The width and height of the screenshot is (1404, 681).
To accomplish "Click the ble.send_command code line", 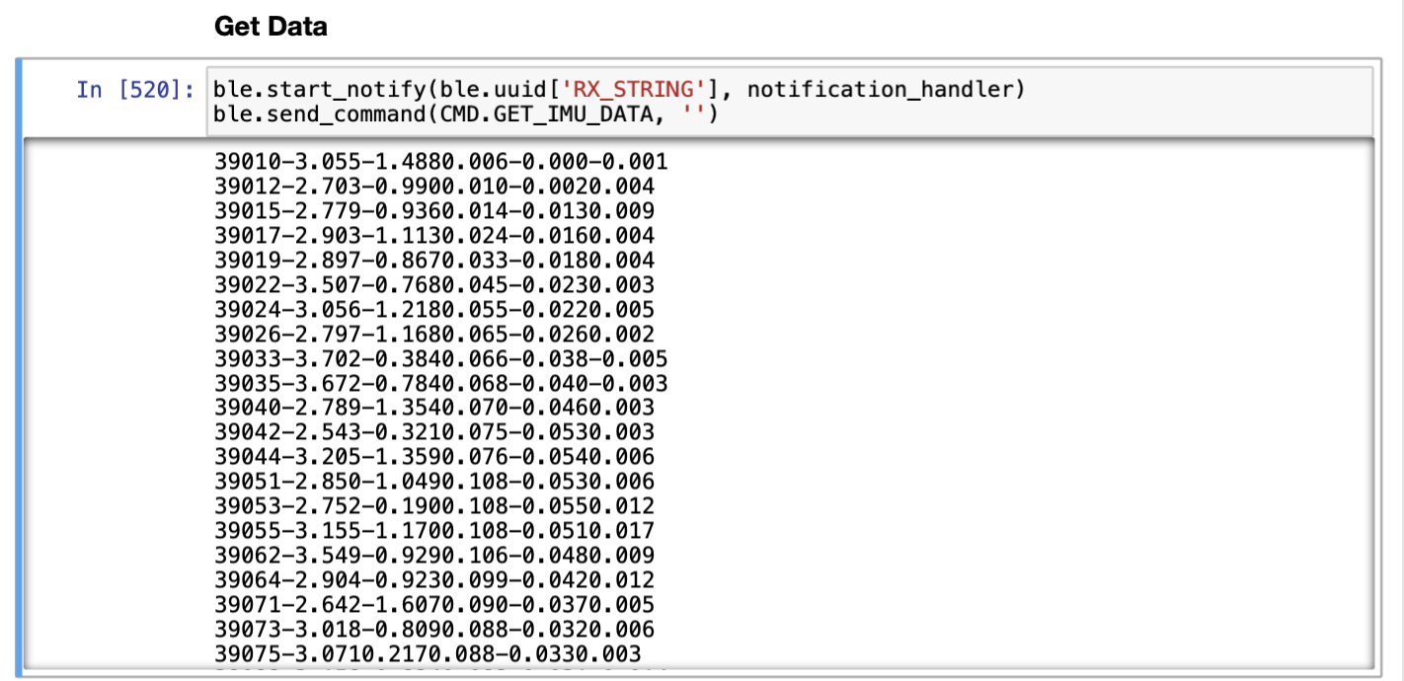I will pyautogui.click(x=465, y=114).
